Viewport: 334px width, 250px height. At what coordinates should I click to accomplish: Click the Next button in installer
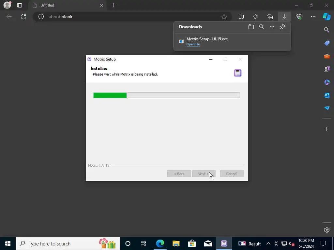204,174
